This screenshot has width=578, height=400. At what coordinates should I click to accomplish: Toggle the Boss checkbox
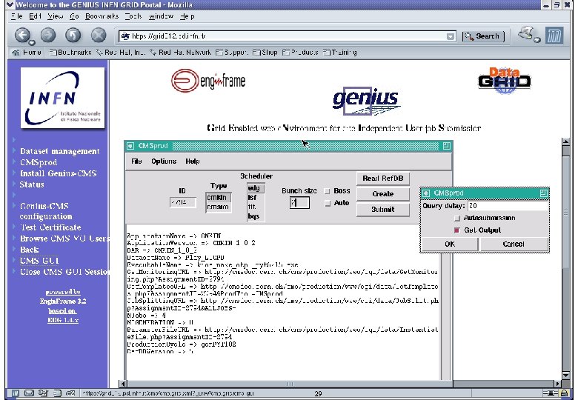pos(327,191)
